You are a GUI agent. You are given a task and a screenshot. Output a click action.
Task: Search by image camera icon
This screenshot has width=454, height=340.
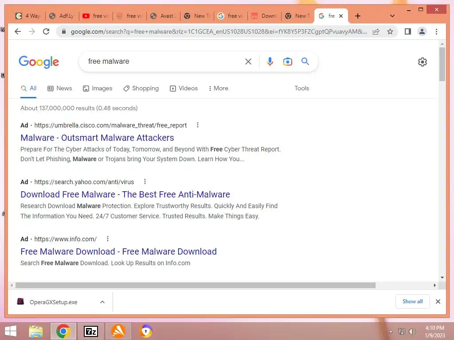tap(287, 61)
